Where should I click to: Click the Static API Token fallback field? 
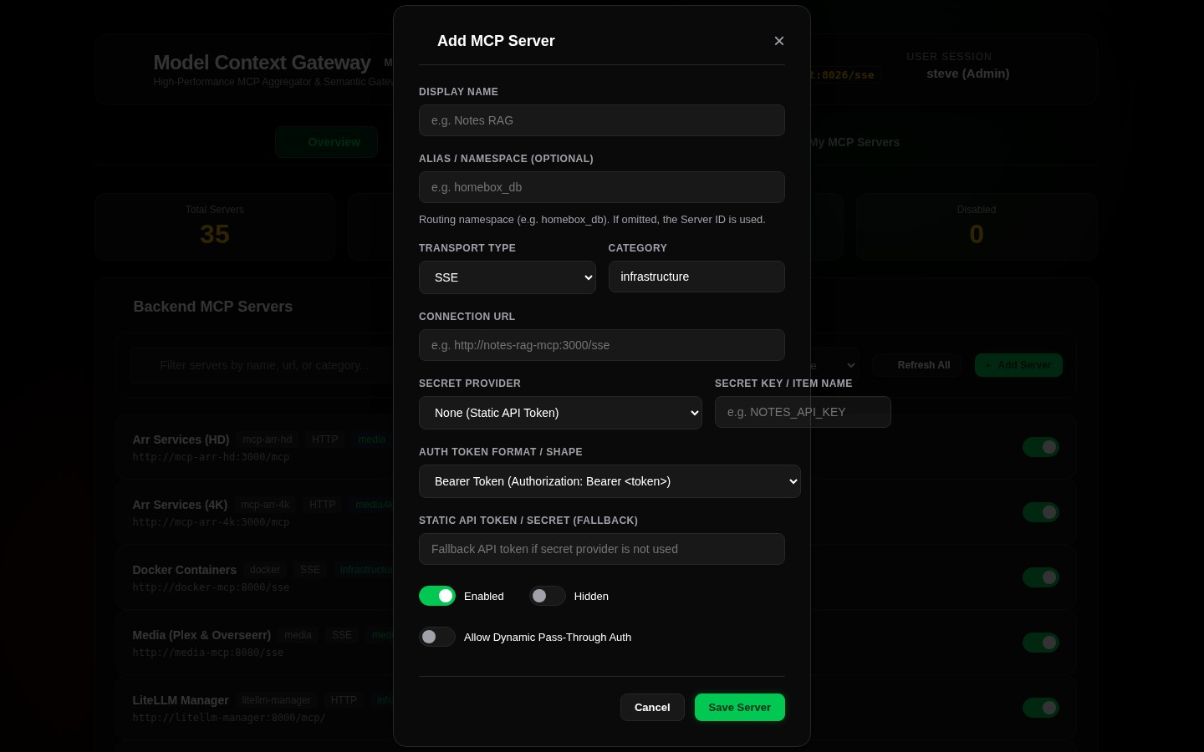(x=602, y=549)
